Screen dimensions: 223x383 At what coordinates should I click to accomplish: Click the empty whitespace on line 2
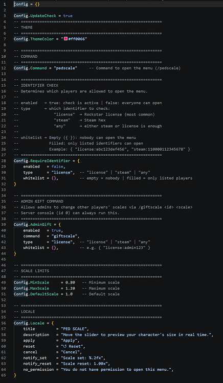(117, 10)
